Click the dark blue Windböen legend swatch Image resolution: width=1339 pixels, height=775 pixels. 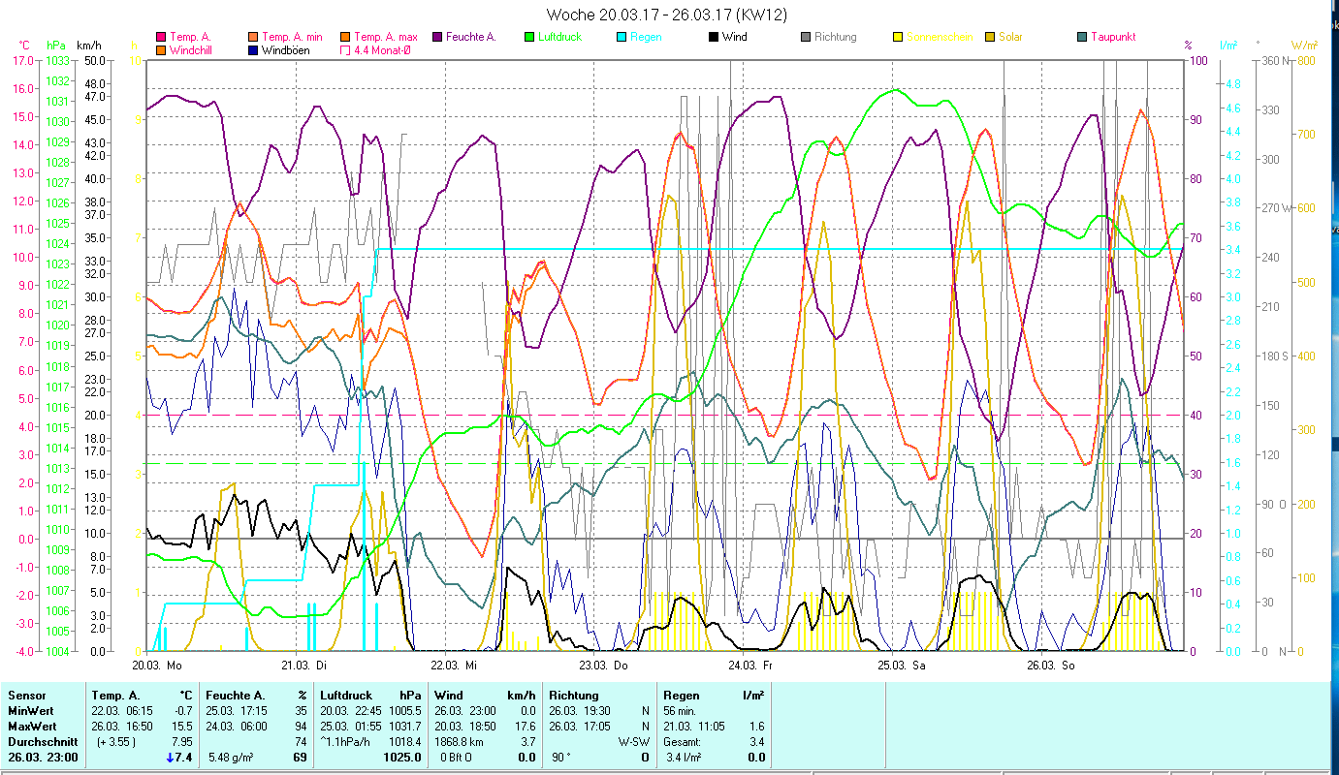tap(253, 49)
